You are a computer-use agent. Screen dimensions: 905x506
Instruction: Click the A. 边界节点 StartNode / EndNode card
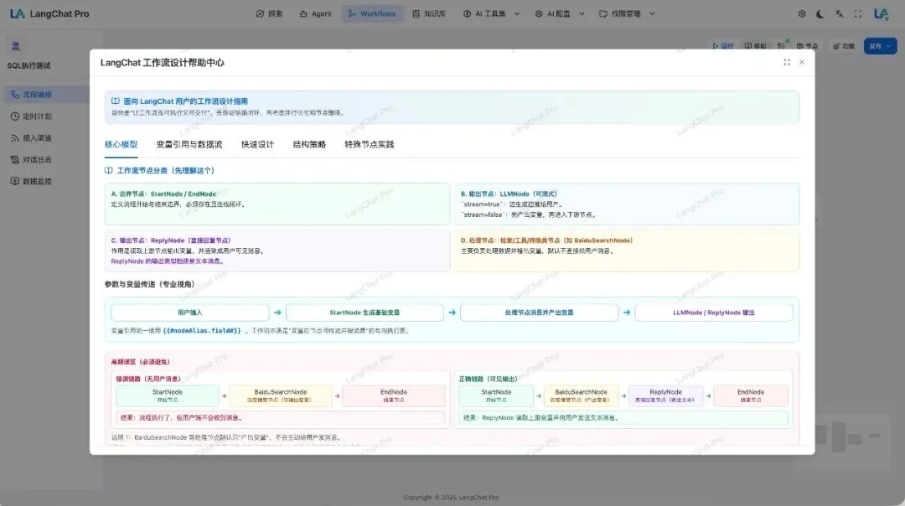pos(277,204)
